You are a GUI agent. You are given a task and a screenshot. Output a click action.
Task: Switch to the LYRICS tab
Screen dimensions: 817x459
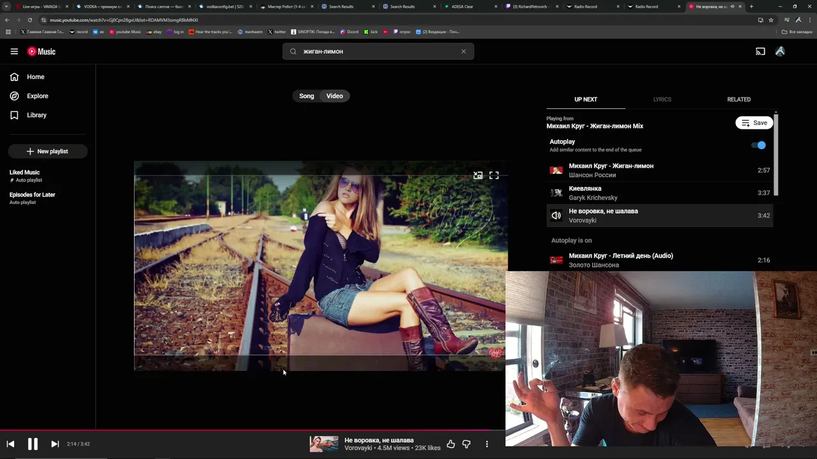coord(662,99)
